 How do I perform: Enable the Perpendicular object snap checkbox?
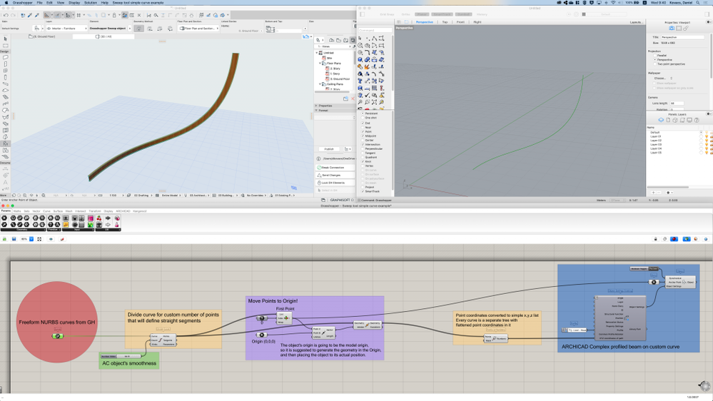(363, 148)
